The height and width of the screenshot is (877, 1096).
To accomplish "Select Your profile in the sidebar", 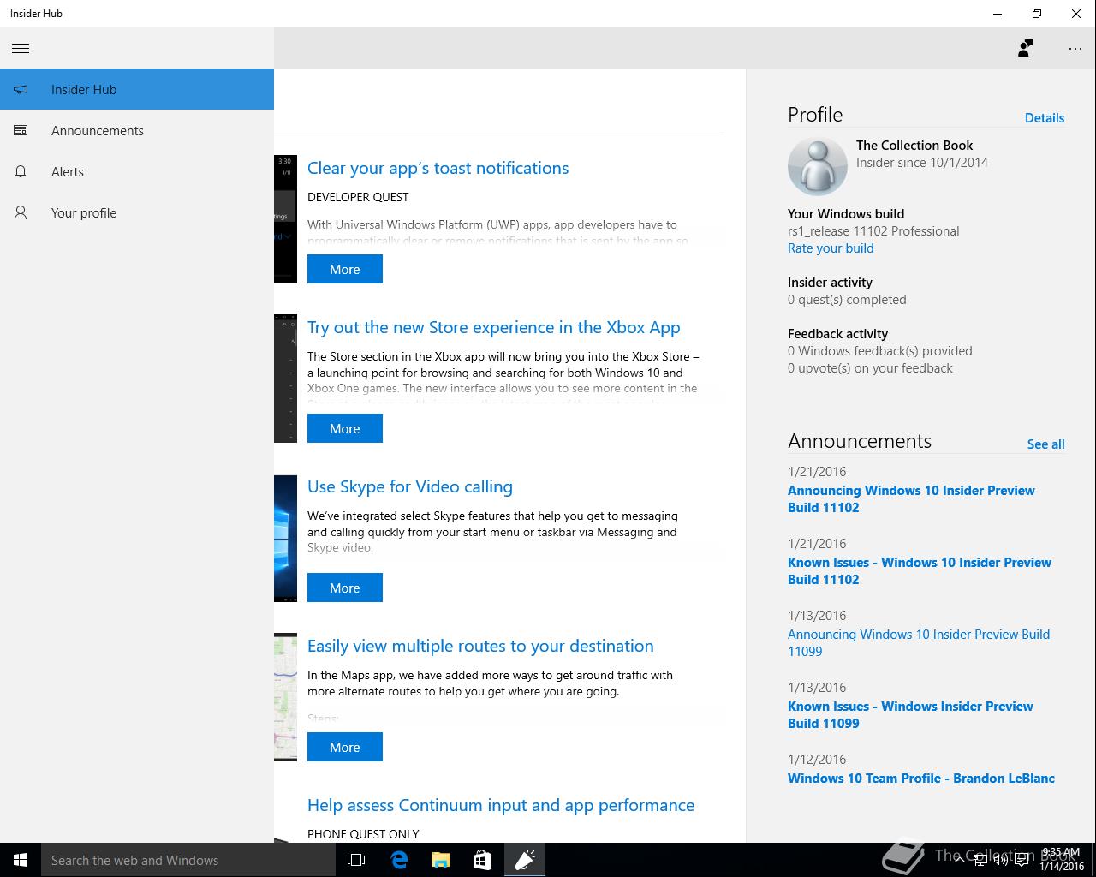I will click(137, 212).
